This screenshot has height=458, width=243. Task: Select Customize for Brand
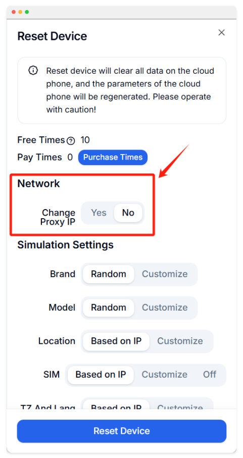[x=165, y=274]
